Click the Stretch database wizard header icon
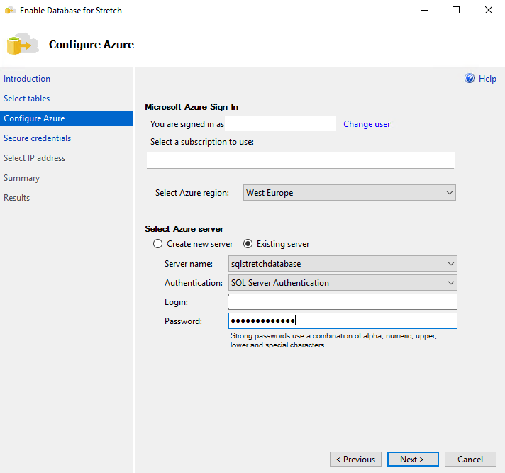This screenshot has width=505, height=473. coord(23,44)
